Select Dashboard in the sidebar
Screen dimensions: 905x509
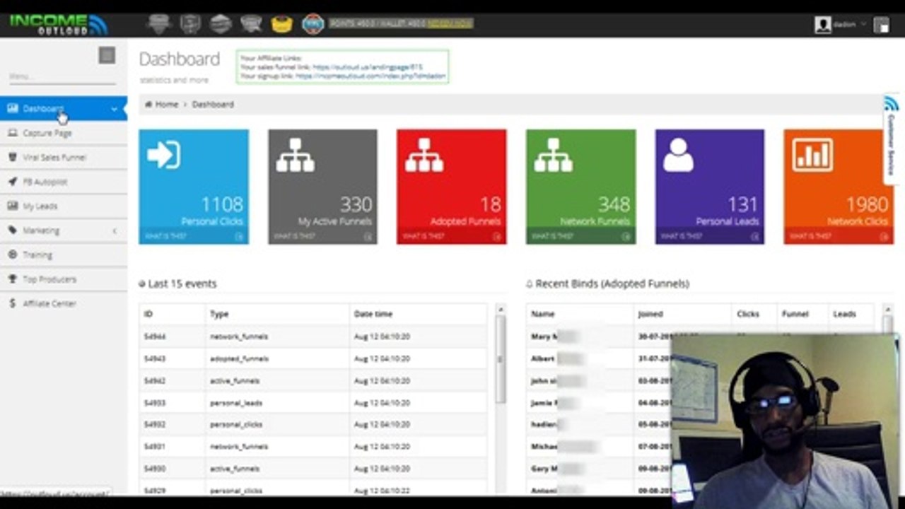[64, 109]
